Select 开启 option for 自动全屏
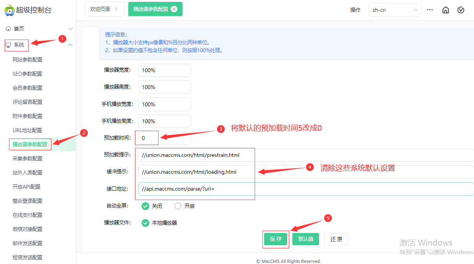This screenshot has height=264, width=474. pyautogui.click(x=178, y=206)
